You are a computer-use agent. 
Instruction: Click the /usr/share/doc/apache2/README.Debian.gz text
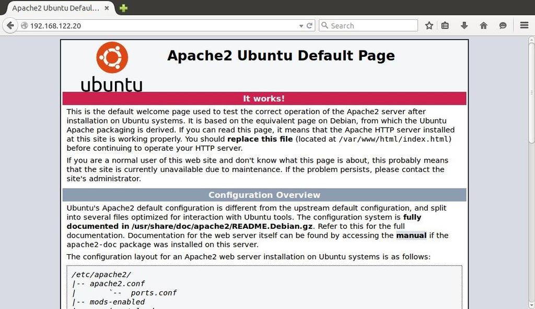point(222,226)
